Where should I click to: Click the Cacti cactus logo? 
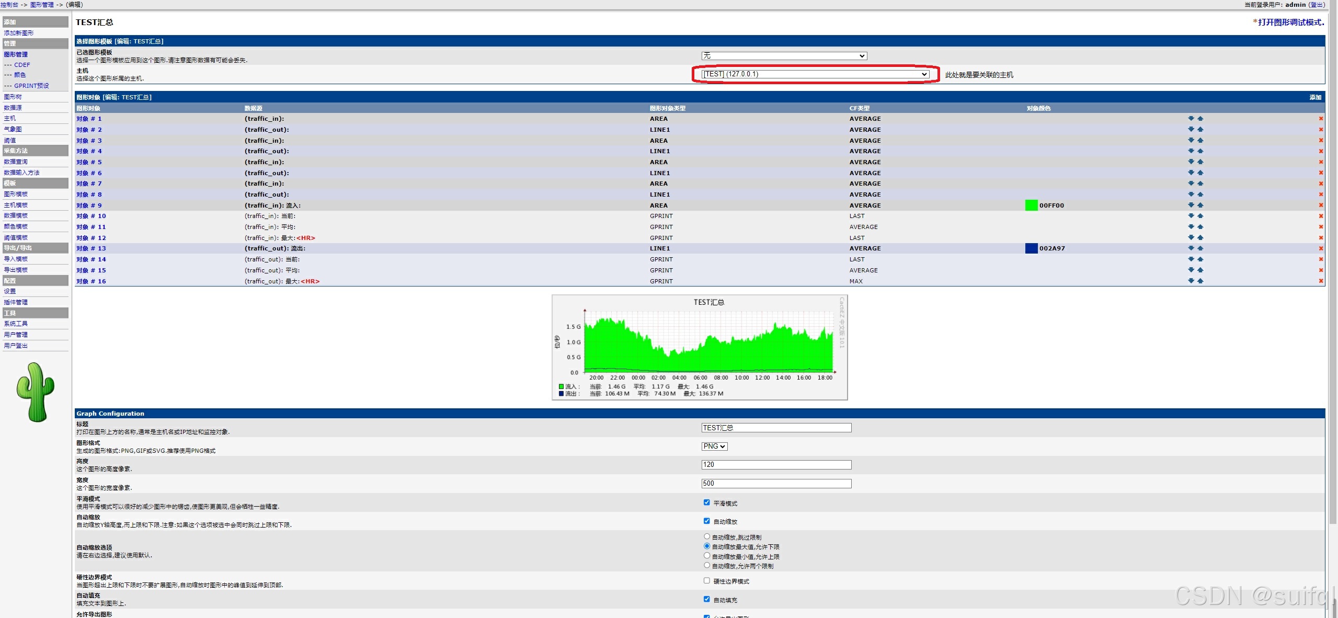pyautogui.click(x=35, y=392)
